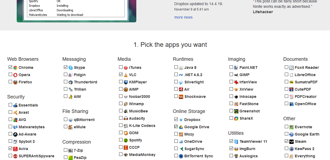The image size is (330, 160).
Task: Uncheck the Dropbox checkbox
Action: click(176, 119)
